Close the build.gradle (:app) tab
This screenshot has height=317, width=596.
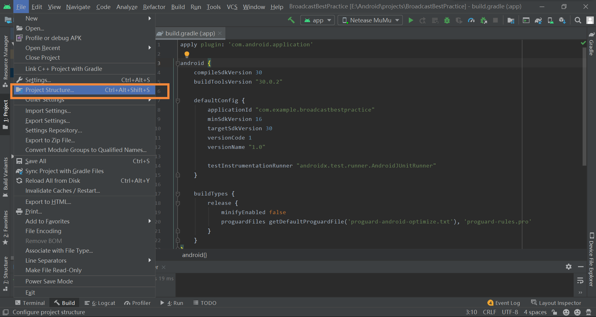click(x=220, y=33)
